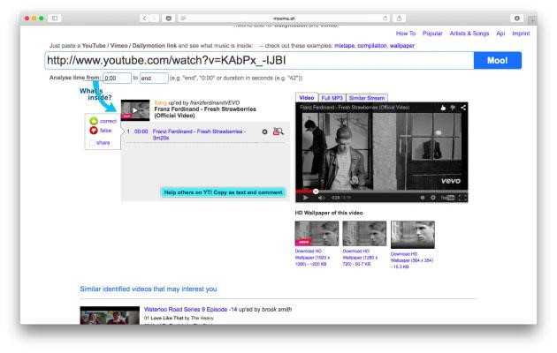This screenshot has height=353, width=557.
Task: Click the correct link text
Action: [x=108, y=121]
